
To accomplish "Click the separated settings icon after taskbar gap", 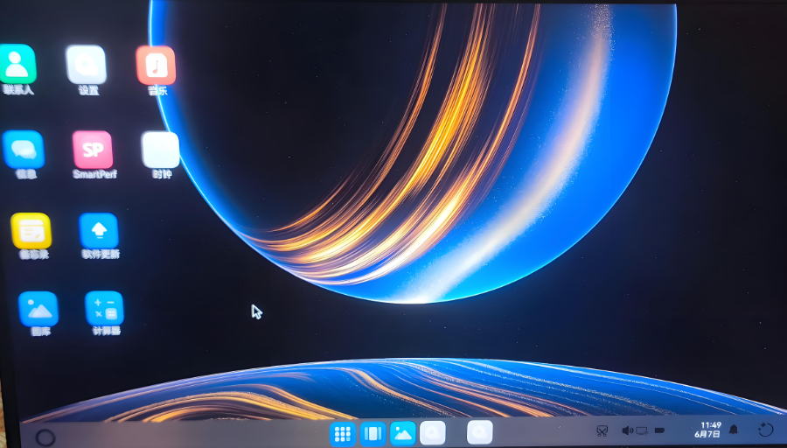I will (480, 432).
